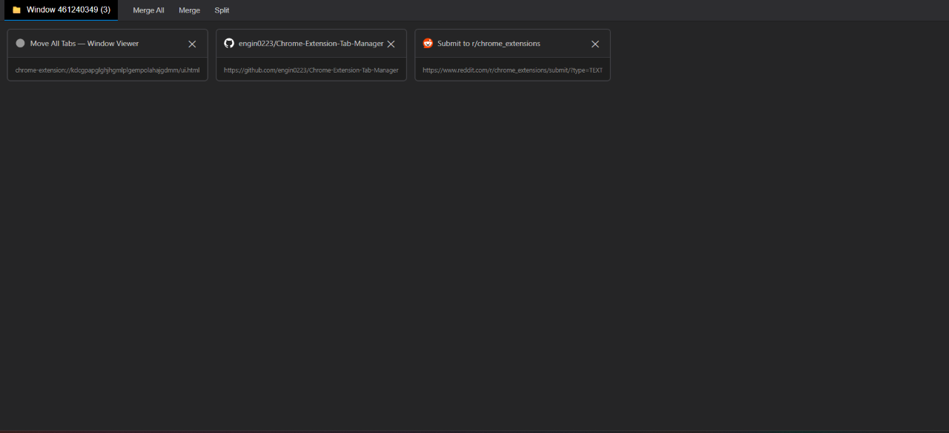This screenshot has width=949, height=433.
Task: Click the yellow folder icon next to window title
Action: (x=16, y=10)
